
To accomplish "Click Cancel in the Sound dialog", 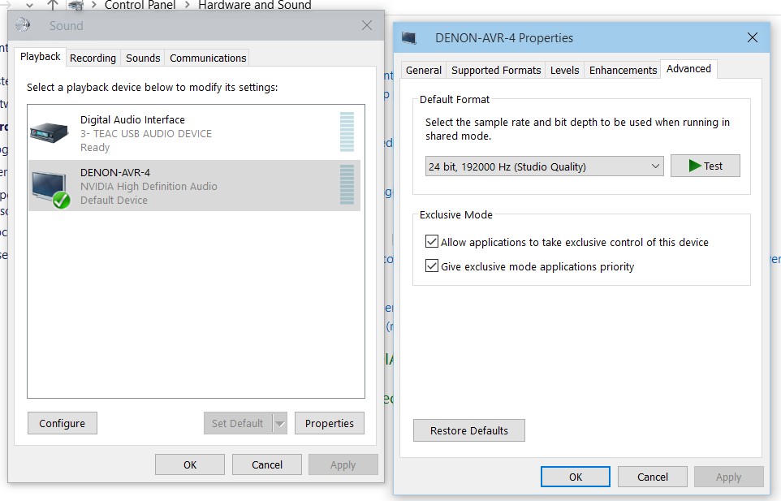I will click(267, 464).
